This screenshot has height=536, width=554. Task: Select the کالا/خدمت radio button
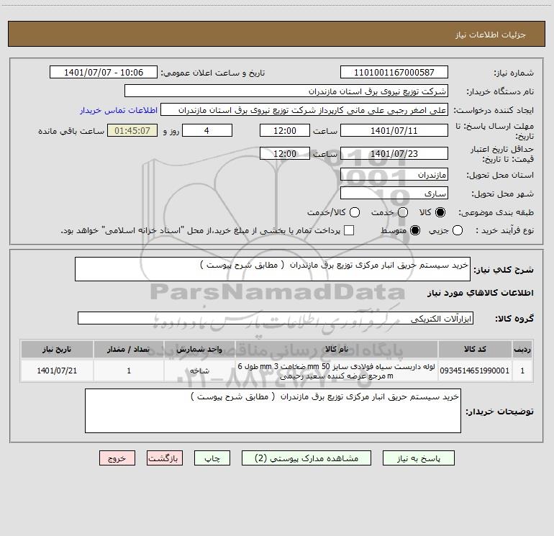355,212
